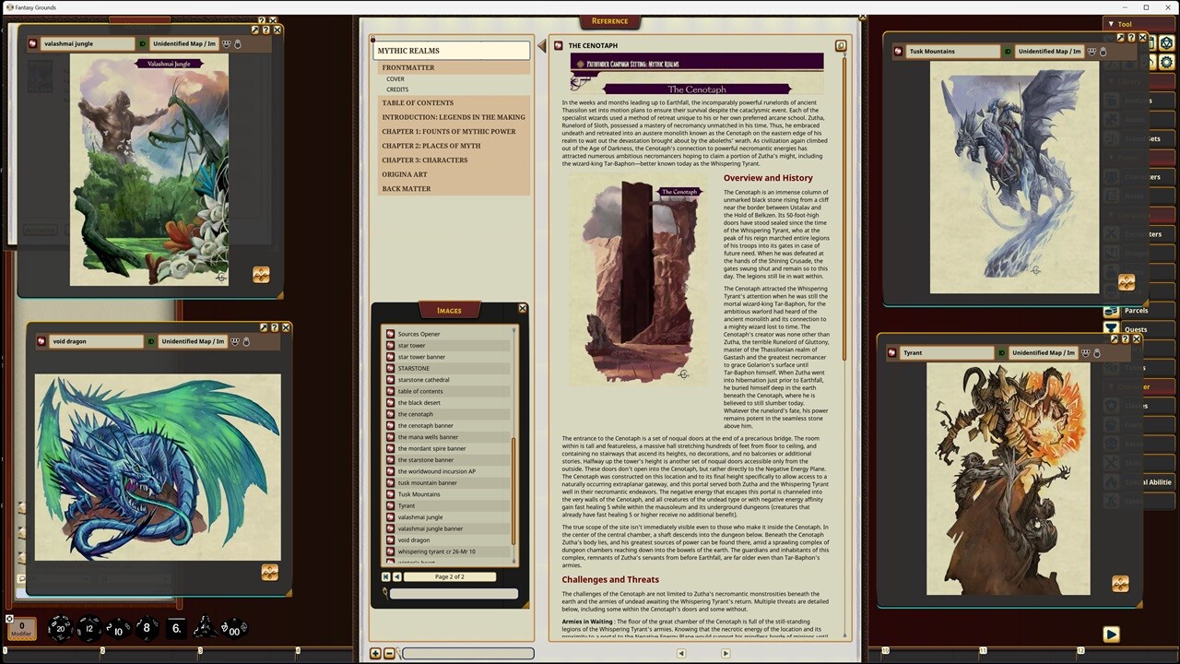Go to previous page in the Images list
The width and height of the screenshot is (1180, 664).
tap(396, 576)
